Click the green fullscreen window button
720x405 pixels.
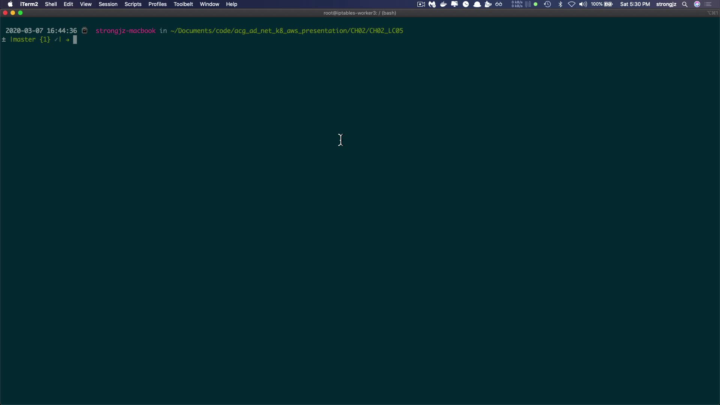click(x=21, y=13)
